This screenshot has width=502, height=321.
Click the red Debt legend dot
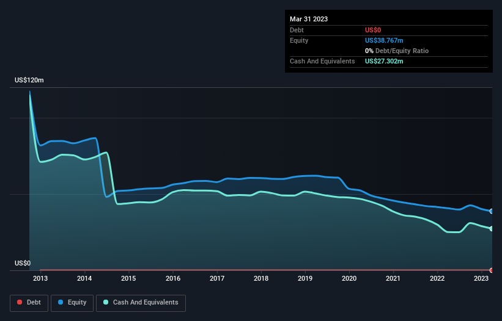pyautogui.click(x=20, y=302)
